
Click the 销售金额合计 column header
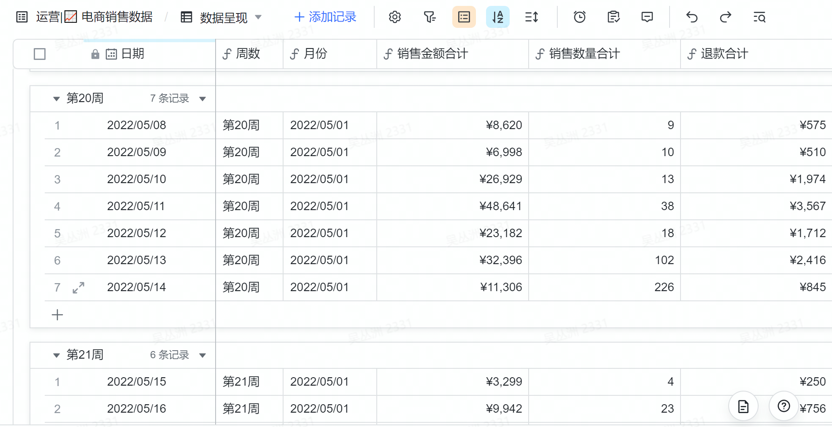click(432, 54)
